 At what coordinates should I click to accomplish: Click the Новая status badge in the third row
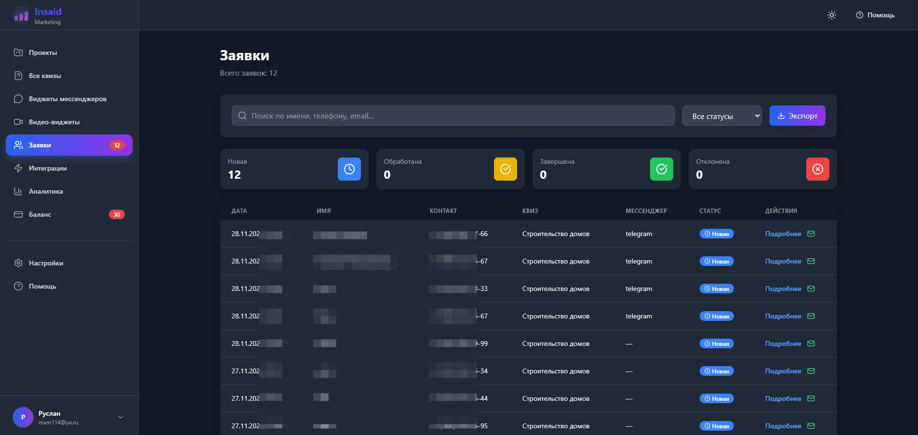tap(716, 289)
